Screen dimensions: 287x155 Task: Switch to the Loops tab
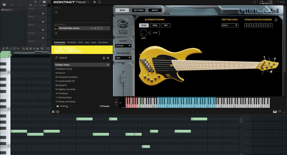tap(93, 42)
